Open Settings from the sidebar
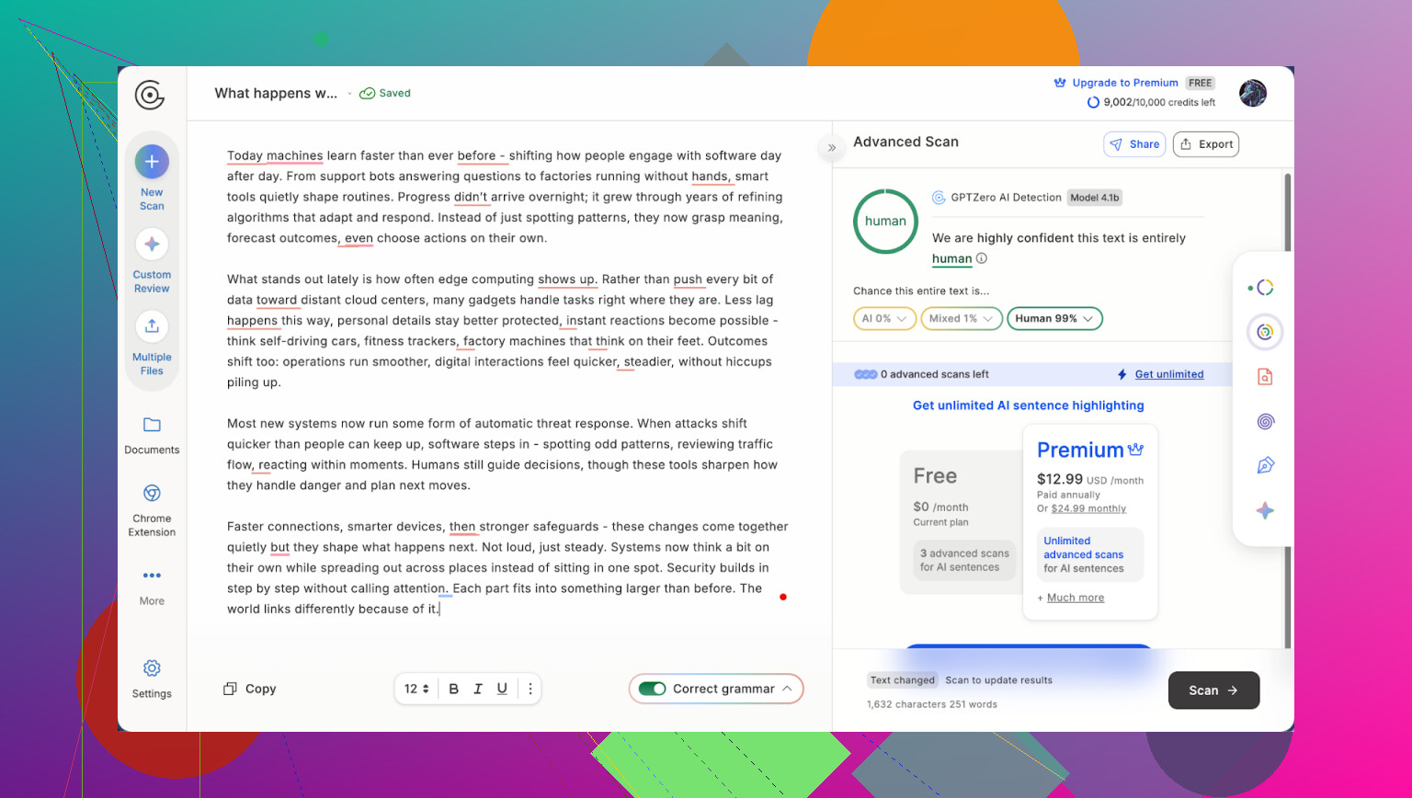Screen dimensions: 1412x798 coord(152,668)
